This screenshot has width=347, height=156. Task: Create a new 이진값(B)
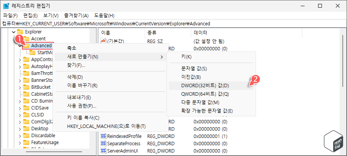point(211,77)
